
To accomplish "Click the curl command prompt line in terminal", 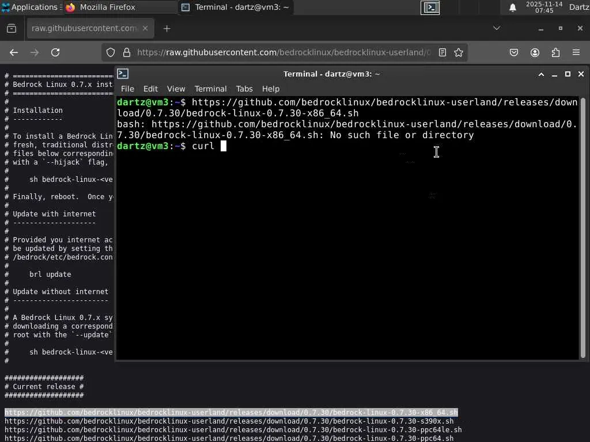I will pyautogui.click(x=172, y=146).
